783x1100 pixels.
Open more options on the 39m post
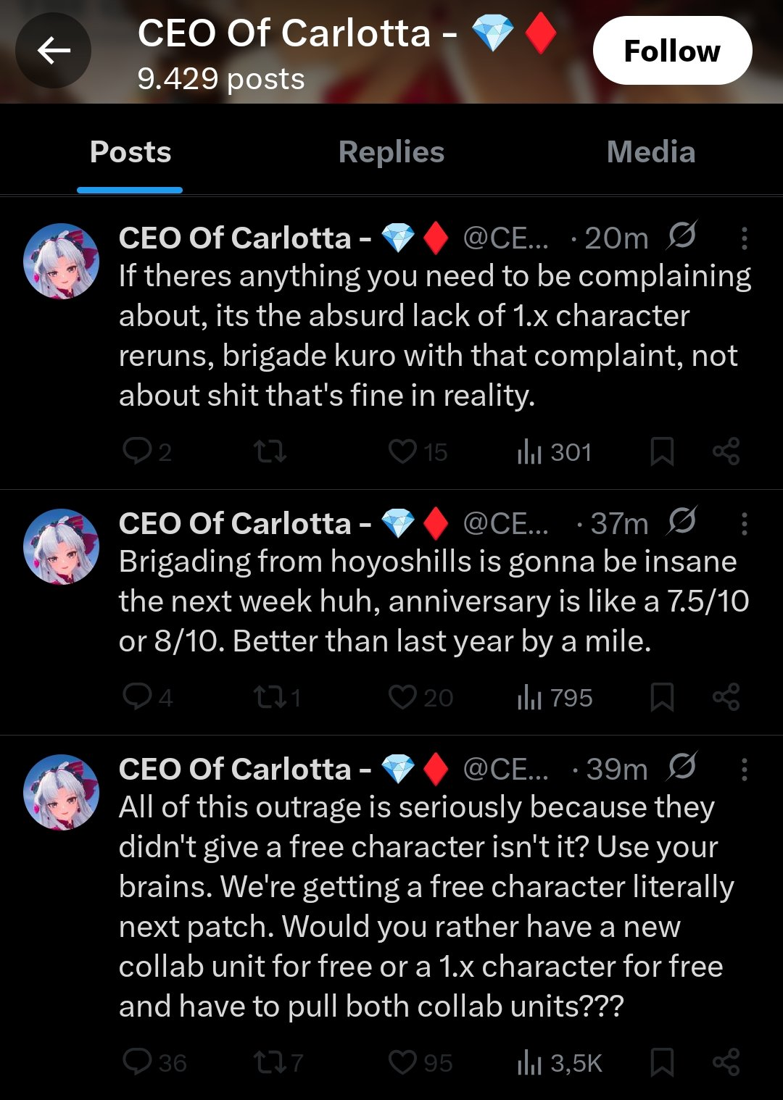[x=744, y=770]
